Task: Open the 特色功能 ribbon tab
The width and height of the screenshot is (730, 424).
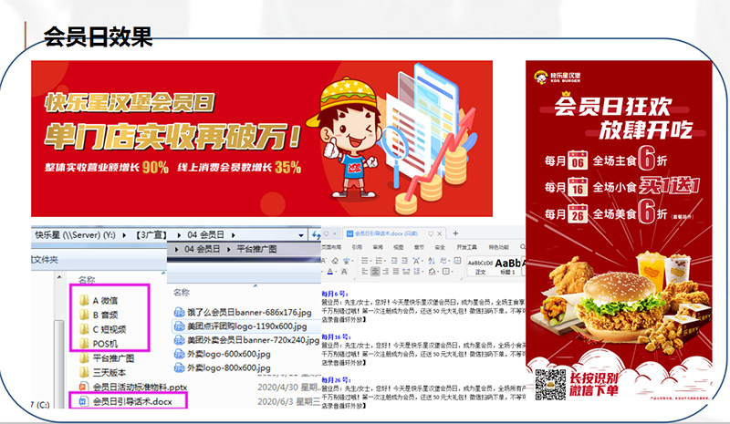Action: [499, 247]
